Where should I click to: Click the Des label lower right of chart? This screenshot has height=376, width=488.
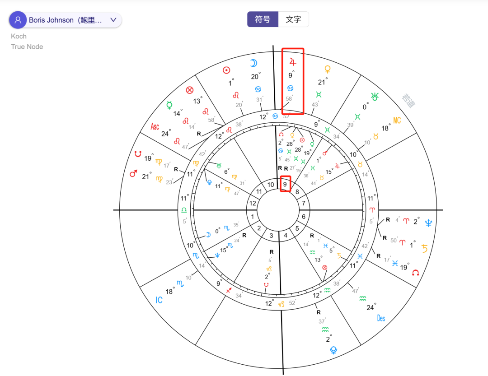point(381,318)
